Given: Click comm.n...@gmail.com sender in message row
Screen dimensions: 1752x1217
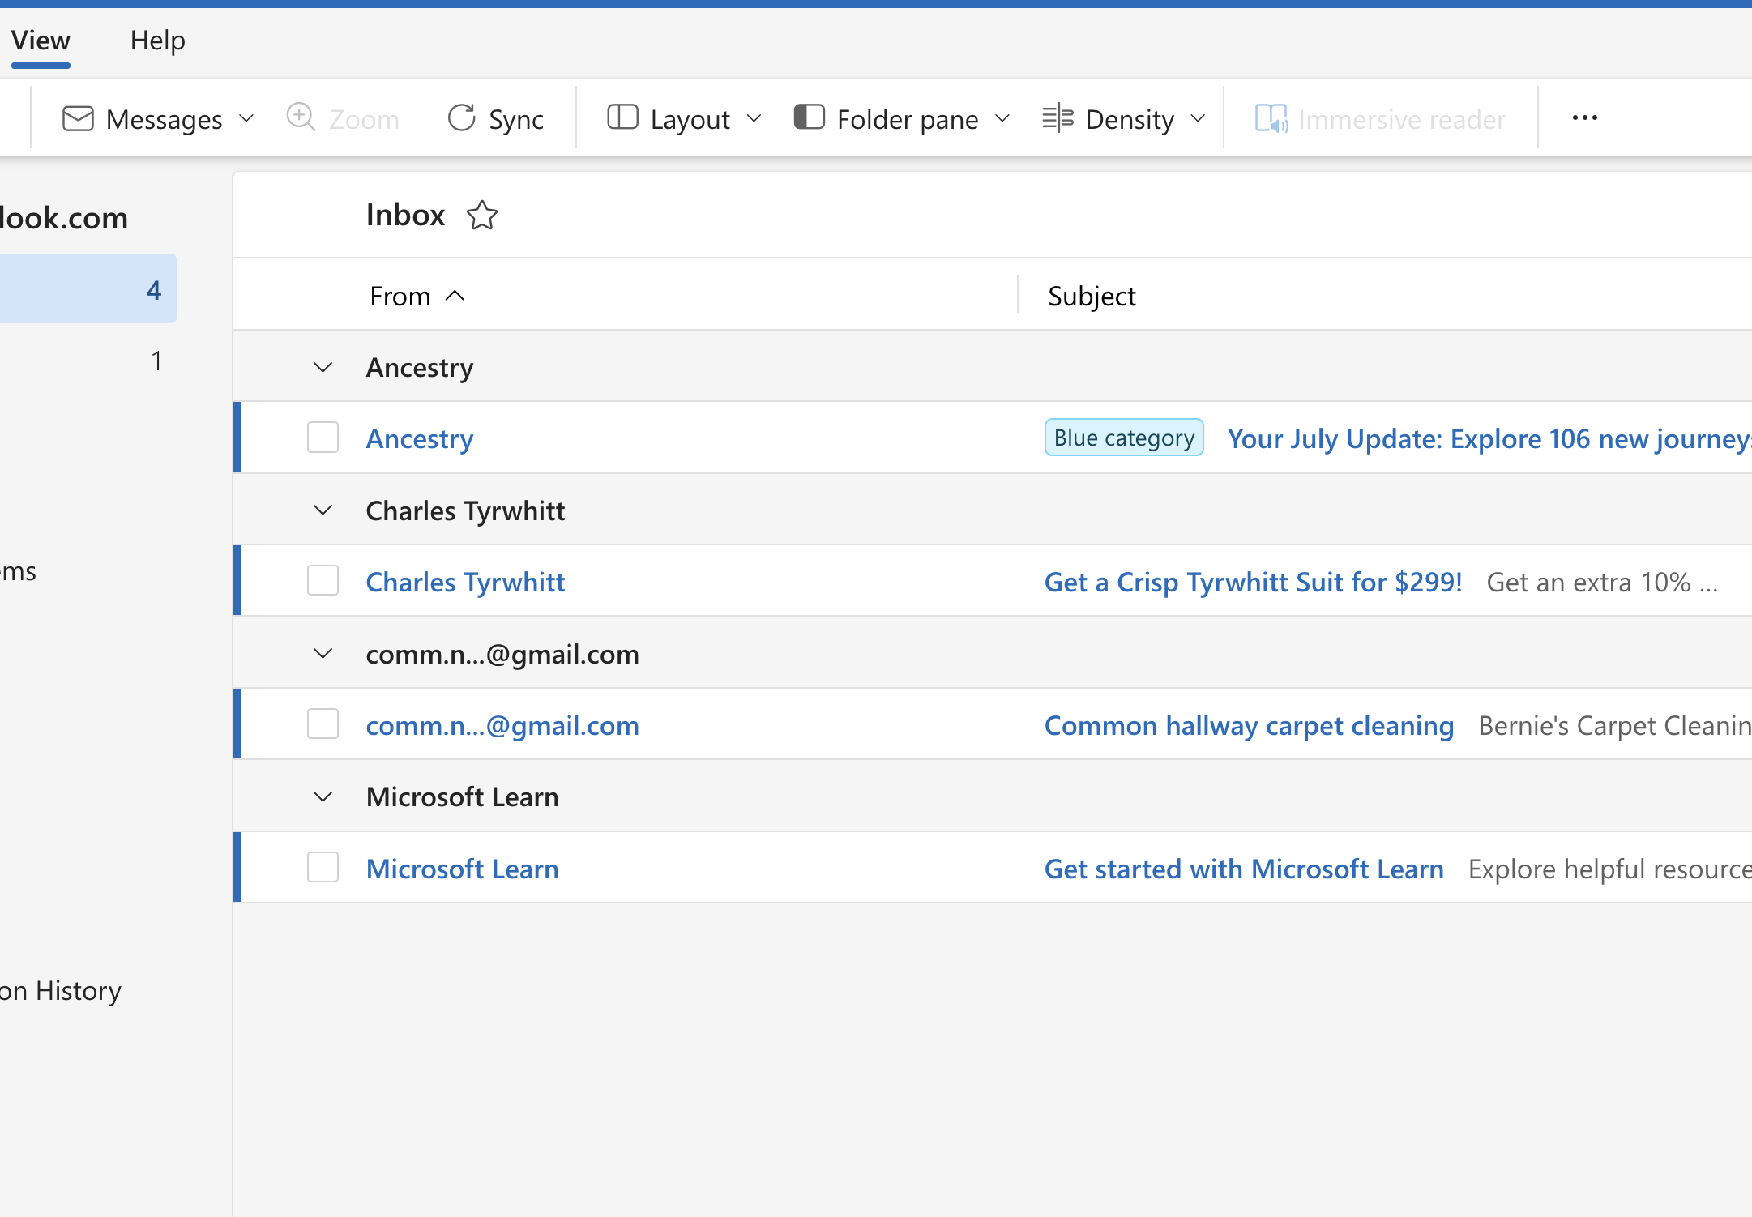Looking at the screenshot, I should (x=502, y=725).
